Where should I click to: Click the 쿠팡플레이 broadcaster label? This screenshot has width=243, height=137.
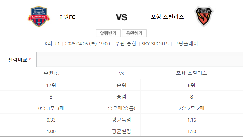point(185,44)
